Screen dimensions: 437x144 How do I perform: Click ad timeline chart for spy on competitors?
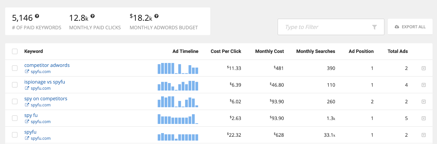178,102
